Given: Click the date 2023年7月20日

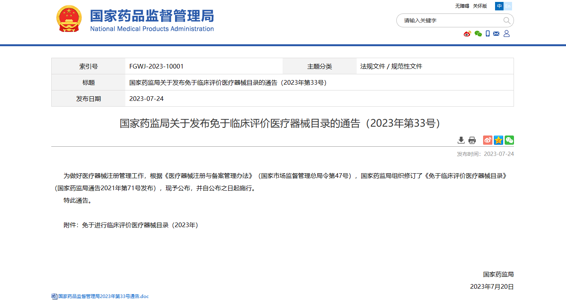Looking at the screenshot, I should tap(492, 287).
